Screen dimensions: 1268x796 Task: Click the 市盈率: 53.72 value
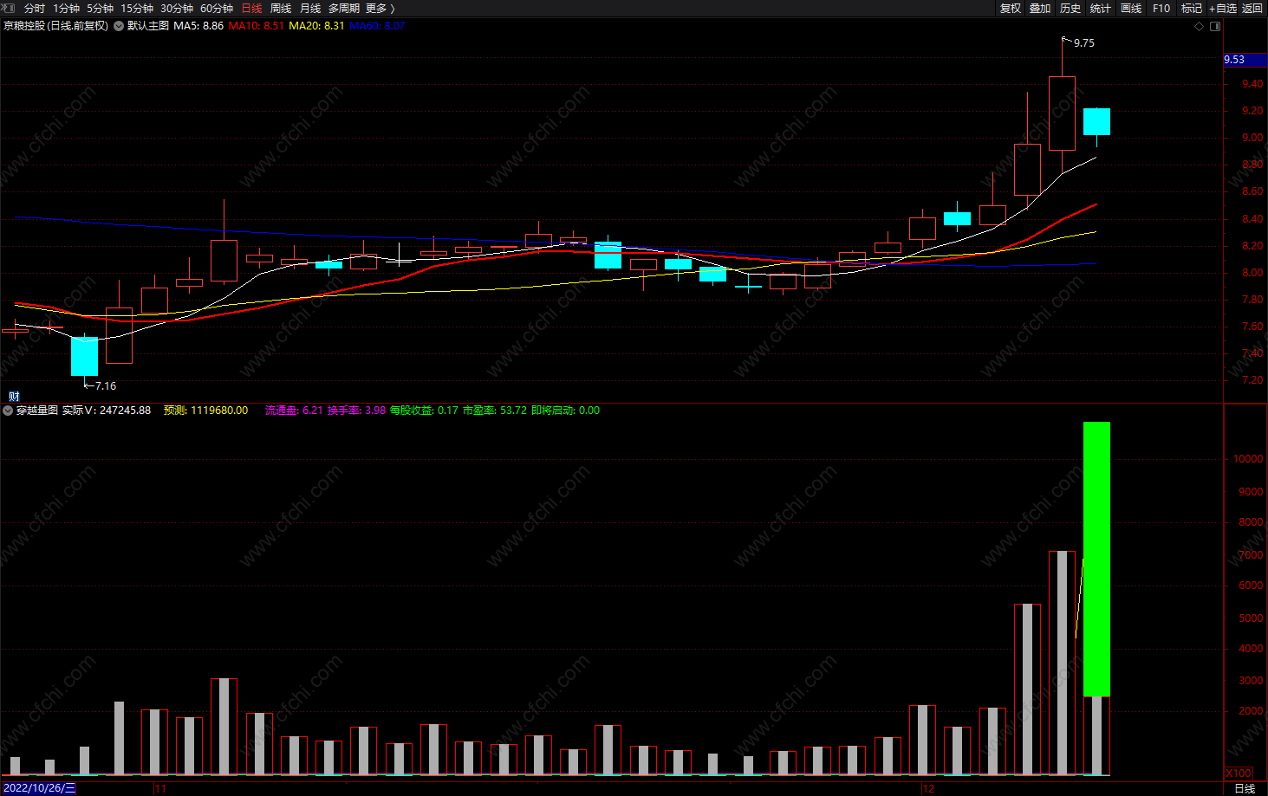pyautogui.click(x=495, y=411)
